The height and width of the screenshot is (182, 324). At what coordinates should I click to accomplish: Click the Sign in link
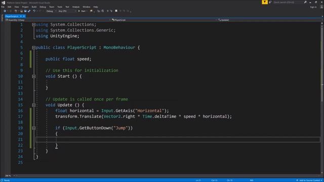point(313,7)
